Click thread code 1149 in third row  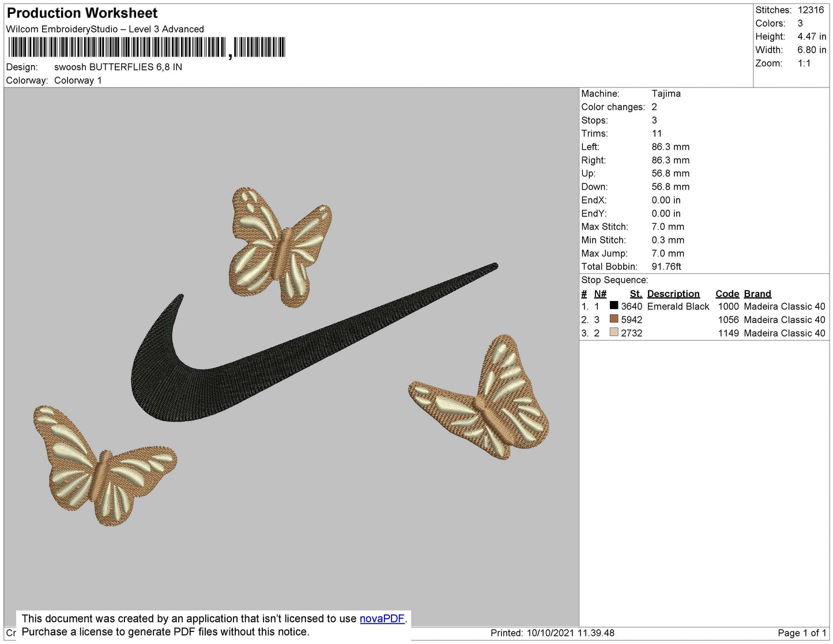click(728, 333)
